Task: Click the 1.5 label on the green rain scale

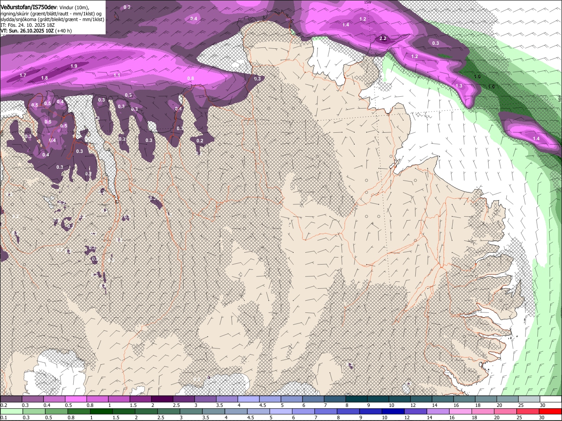Action: coord(116,417)
